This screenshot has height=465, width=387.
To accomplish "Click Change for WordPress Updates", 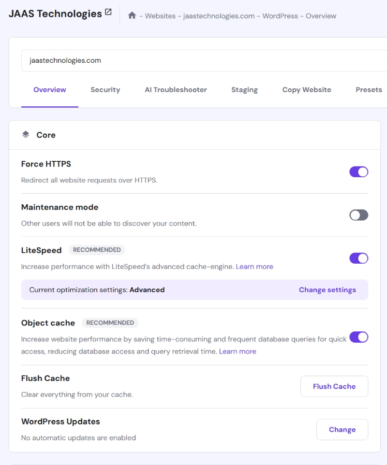I will point(342,429).
